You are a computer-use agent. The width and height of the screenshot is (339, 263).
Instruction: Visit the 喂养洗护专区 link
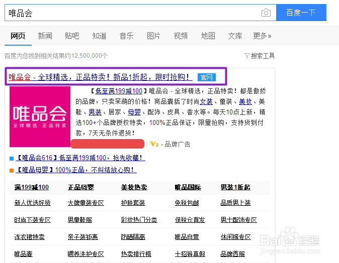coord(86,254)
